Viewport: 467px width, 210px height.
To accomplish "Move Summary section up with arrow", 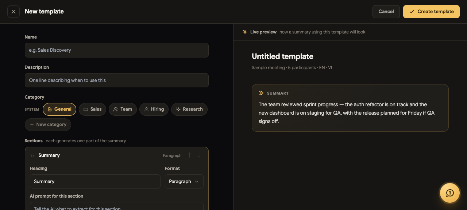I will pyautogui.click(x=189, y=155).
